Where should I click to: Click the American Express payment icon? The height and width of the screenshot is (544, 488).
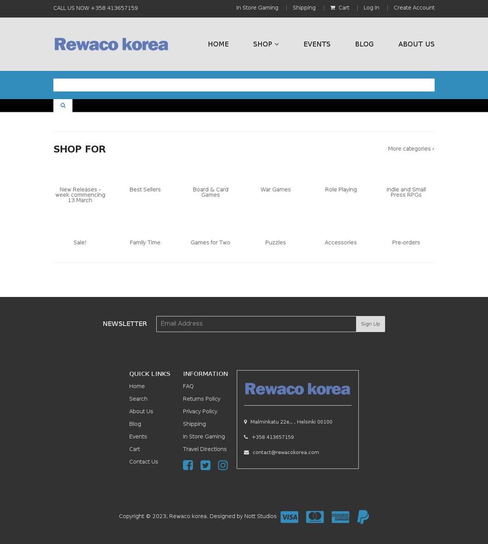tap(340, 517)
